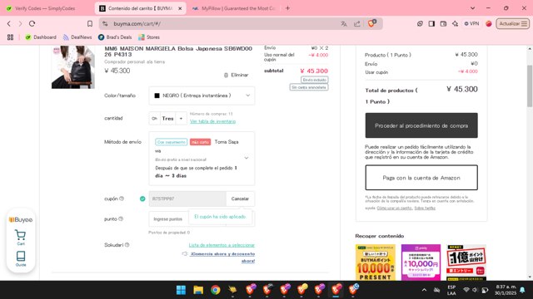
Task: Click the Buyee logo in the widget
Action: (21, 219)
